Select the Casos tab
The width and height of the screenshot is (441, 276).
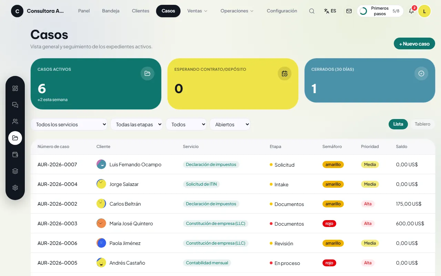click(x=168, y=11)
